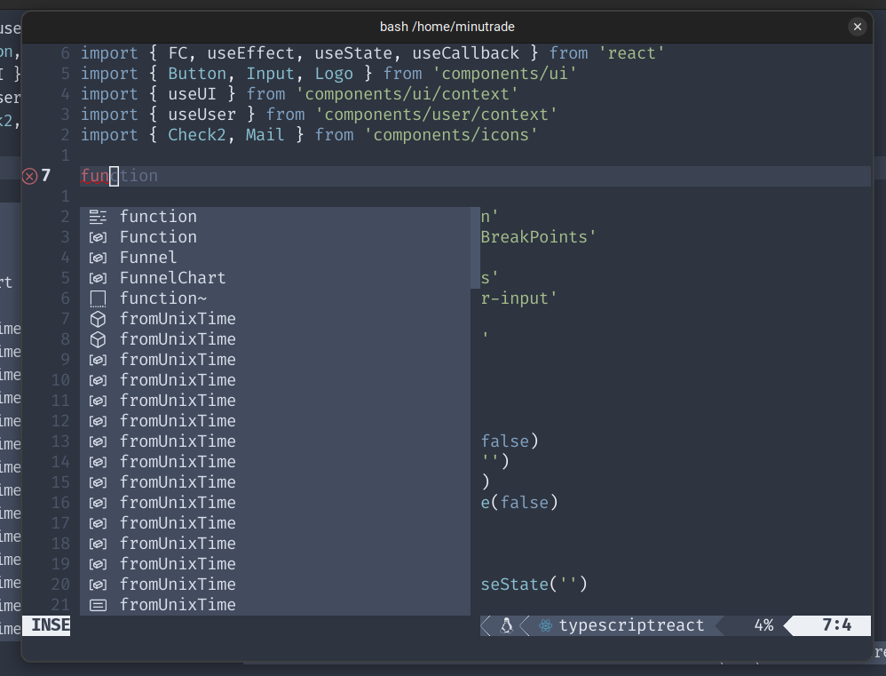Viewport: 886px width, 676px height.
Task: Click the 'e(false)' code fragment
Action: click(x=519, y=503)
